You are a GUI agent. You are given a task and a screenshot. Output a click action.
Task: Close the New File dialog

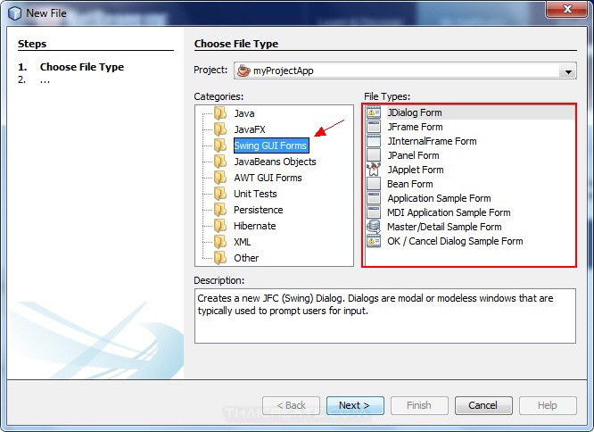click(567, 9)
